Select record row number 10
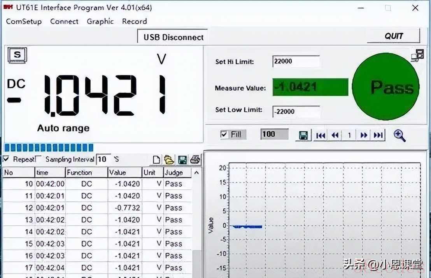The height and width of the screenshot is (278, 431). tap(97, 184)
